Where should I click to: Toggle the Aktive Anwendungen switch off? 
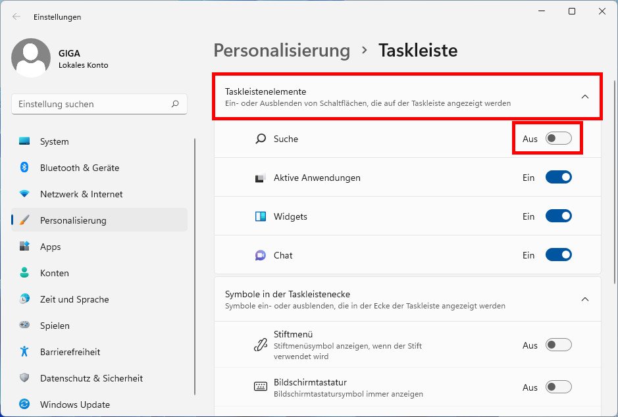point(559,177)
